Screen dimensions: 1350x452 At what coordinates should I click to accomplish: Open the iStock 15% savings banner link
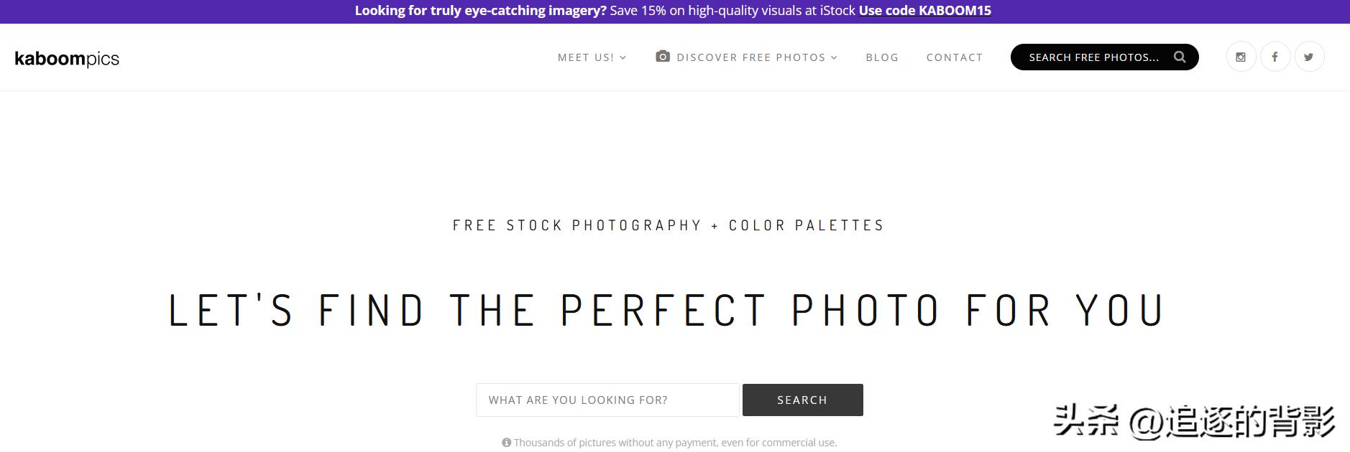click(733, 11)
